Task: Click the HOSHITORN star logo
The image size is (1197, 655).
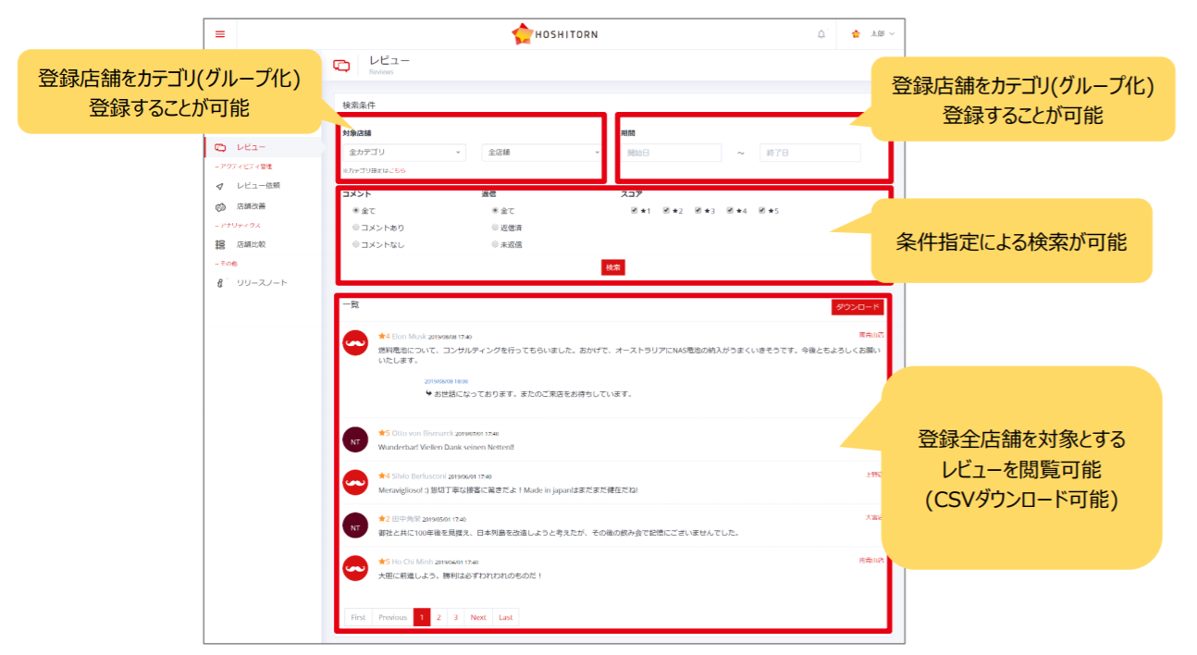Action: click(523, 34)
